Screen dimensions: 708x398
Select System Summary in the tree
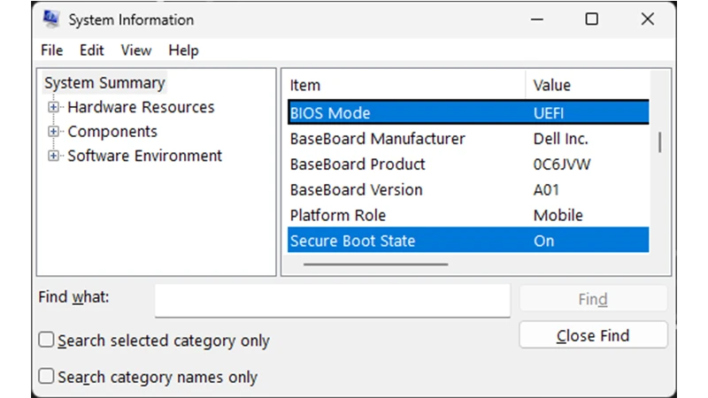(104, 83)
